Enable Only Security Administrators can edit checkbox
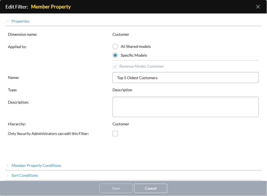This screenshot has width=267, height=196. (x=115, y=134)
